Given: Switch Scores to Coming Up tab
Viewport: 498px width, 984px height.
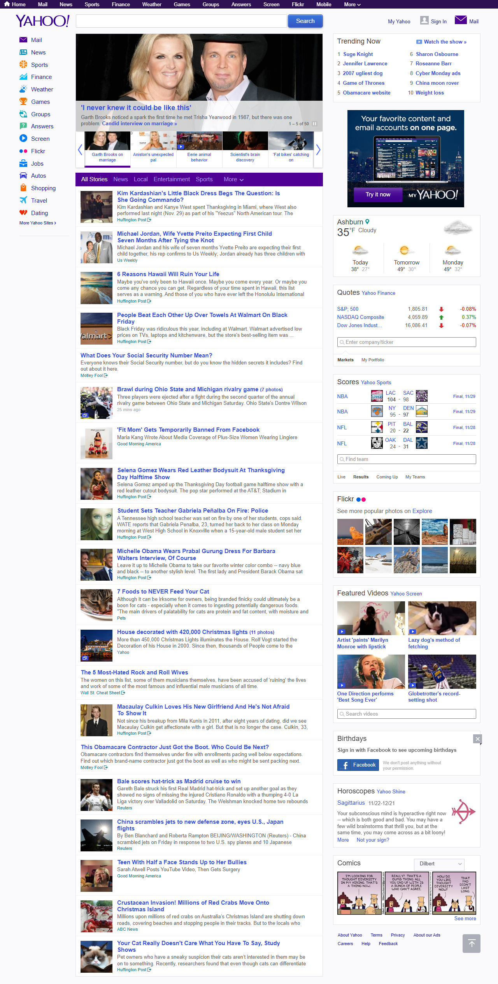Looking at the screenshot, I should [x=387, y=477].
